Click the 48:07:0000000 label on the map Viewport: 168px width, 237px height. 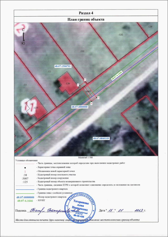click(80, 107)
